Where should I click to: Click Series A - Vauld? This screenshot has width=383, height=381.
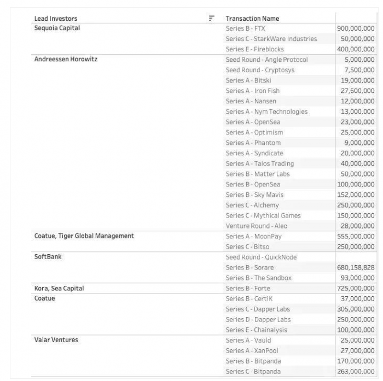point(248,340)
